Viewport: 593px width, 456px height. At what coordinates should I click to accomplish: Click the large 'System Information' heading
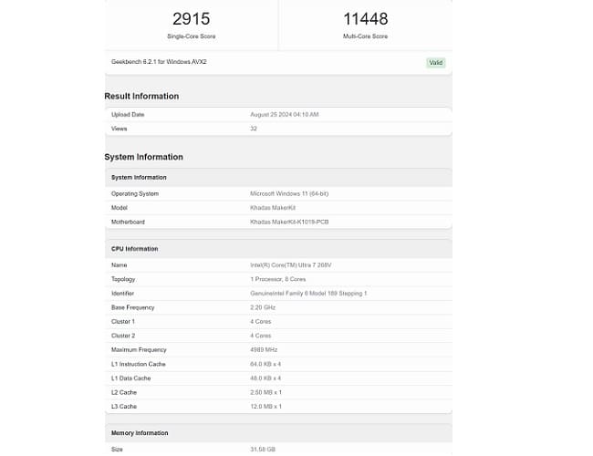[x=144, y=157]
